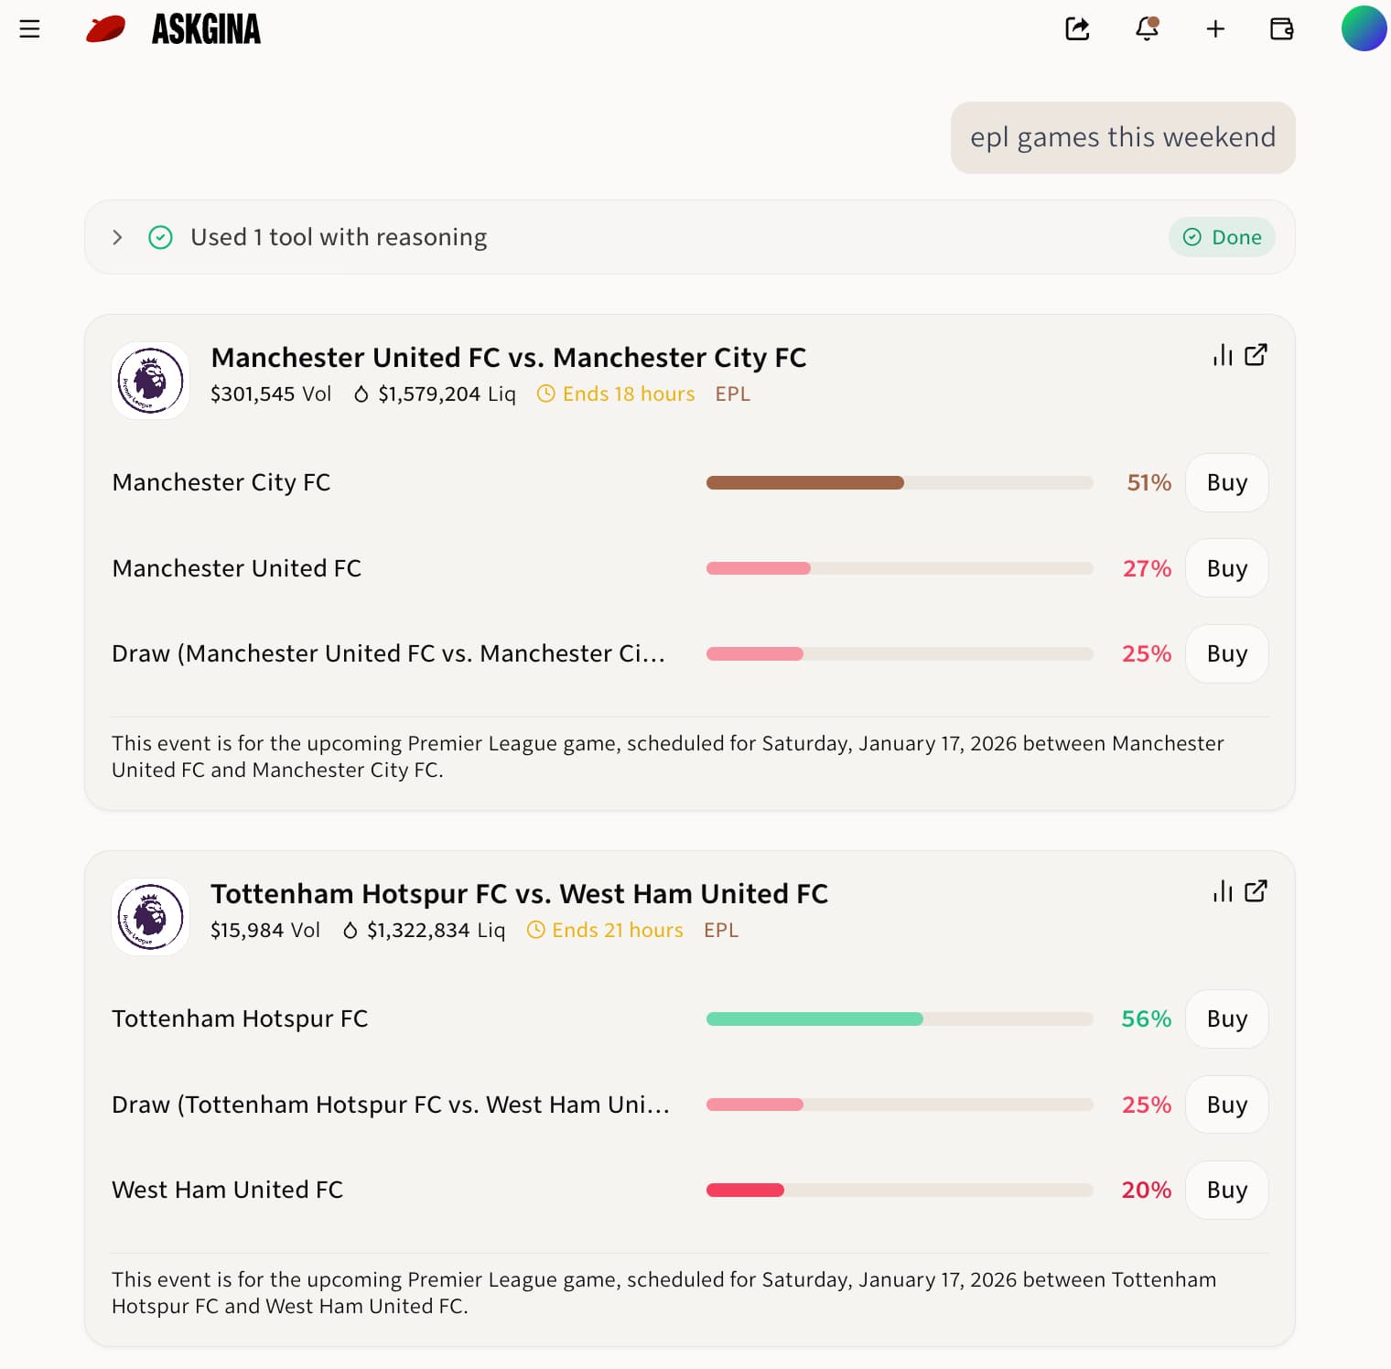
Task: Open the wallet icon
Action: click(x=1282, y=29)
